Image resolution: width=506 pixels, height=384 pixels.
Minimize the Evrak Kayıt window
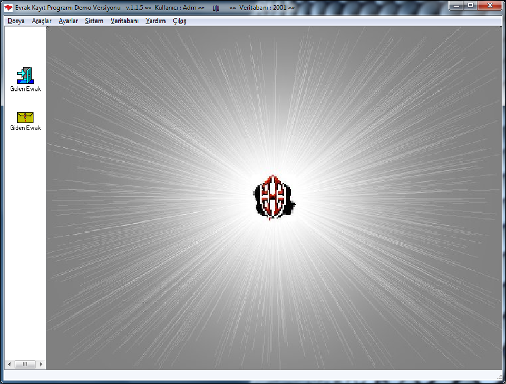pos(456,5)
